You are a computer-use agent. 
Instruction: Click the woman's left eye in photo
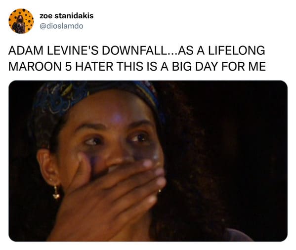pos(140,138)
